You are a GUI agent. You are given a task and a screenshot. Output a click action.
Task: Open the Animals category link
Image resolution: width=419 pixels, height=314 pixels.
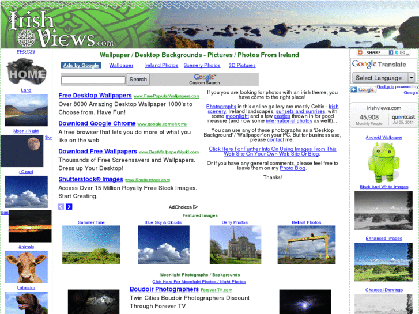26,247
